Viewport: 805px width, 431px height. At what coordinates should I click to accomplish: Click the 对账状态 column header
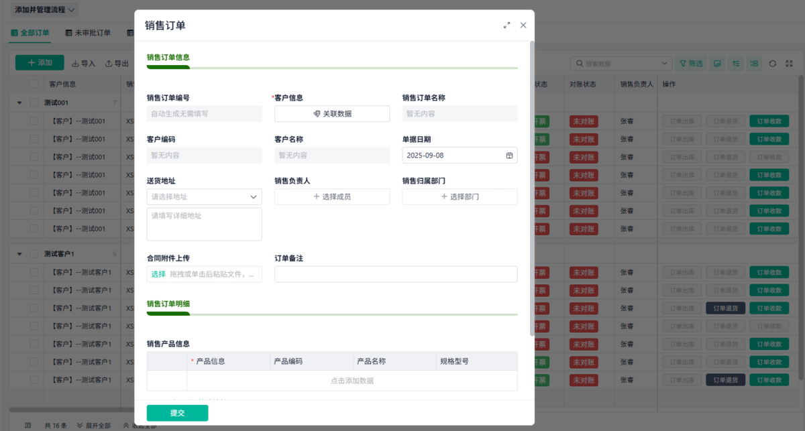tap(583, 84)
